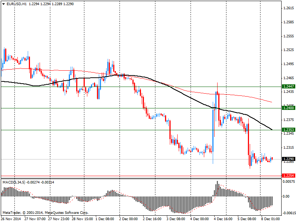
Task: Click the red 1.2254 price level label
Action: coord(289,175)
